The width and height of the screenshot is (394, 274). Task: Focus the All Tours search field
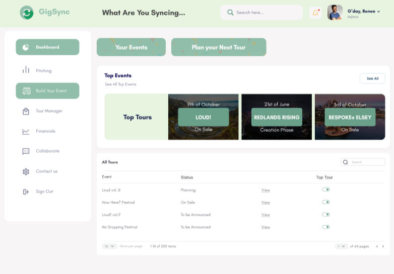pos(363,162)
